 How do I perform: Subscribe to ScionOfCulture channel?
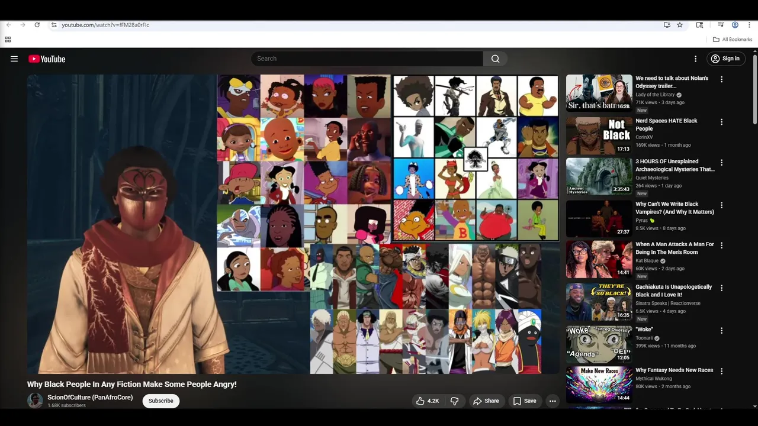tap(161, 401)
